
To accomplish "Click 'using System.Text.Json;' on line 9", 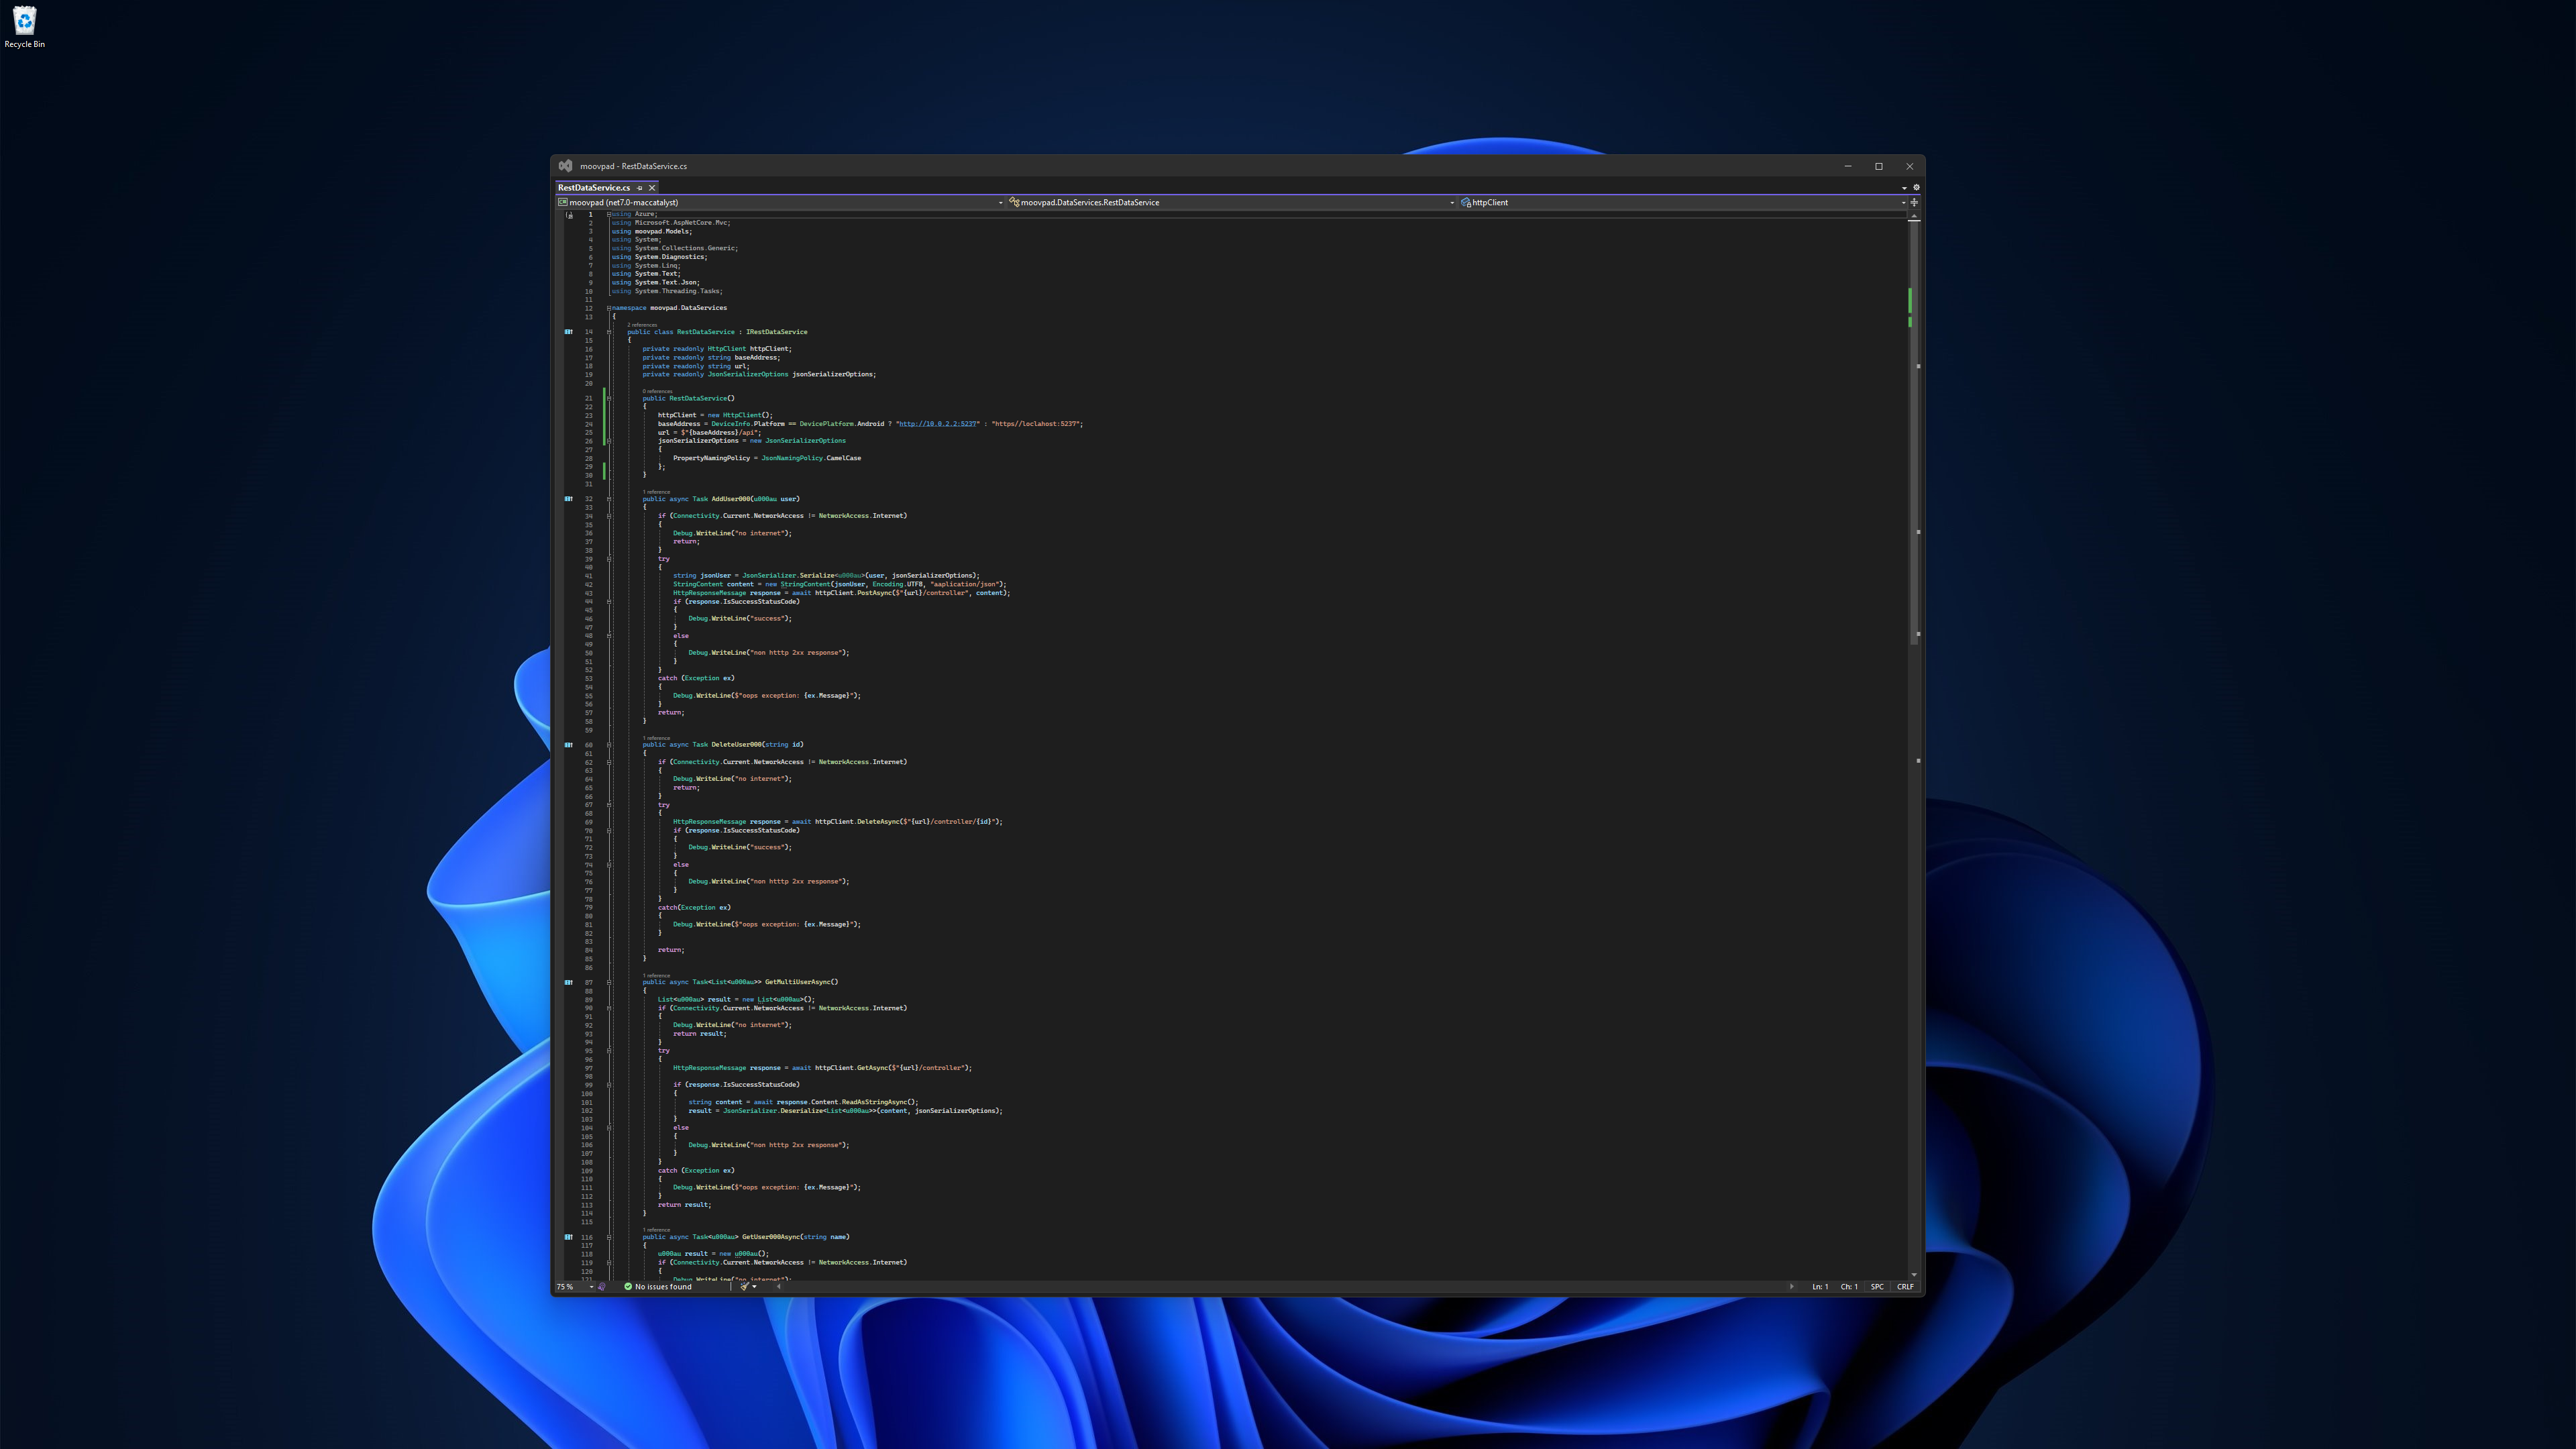I will (655, 283).
